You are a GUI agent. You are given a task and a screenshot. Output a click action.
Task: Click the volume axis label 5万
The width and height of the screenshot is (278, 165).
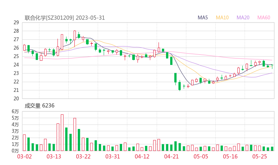click(x=15, y=118)
